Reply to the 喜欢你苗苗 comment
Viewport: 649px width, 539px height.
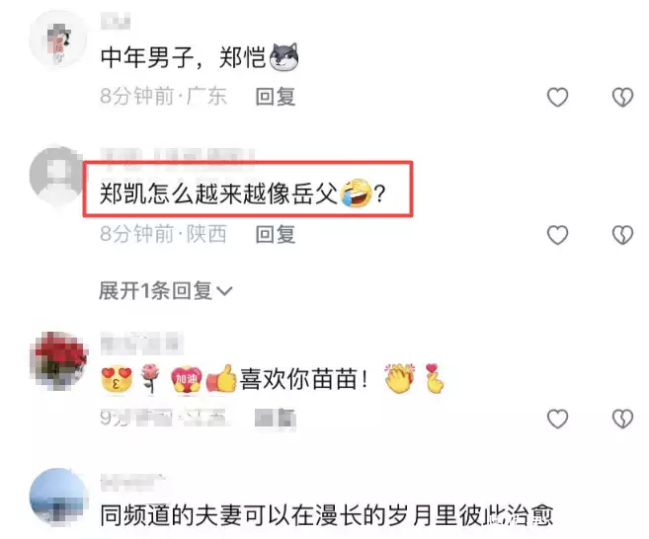tap(276, 419)
